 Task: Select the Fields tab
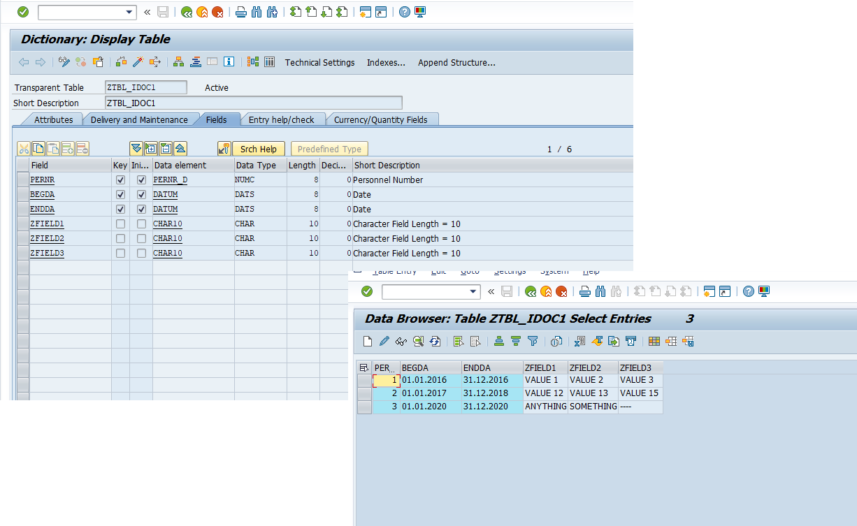216,119
